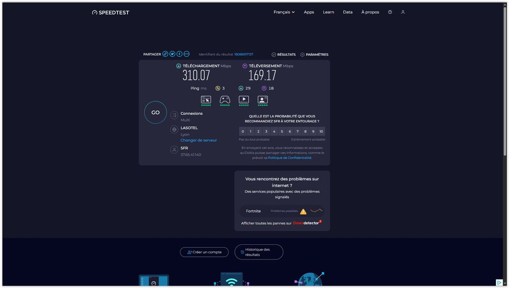The width and height of the screenshot is (509, 288).
Task: Click the idle ping latency icon
Action: (x=218, y=88)
